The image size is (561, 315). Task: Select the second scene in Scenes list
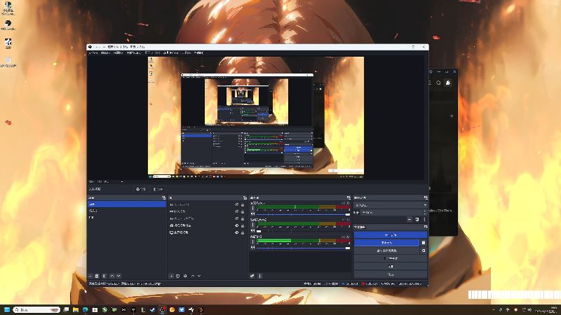pyautogui.click(x=127, y=211)
